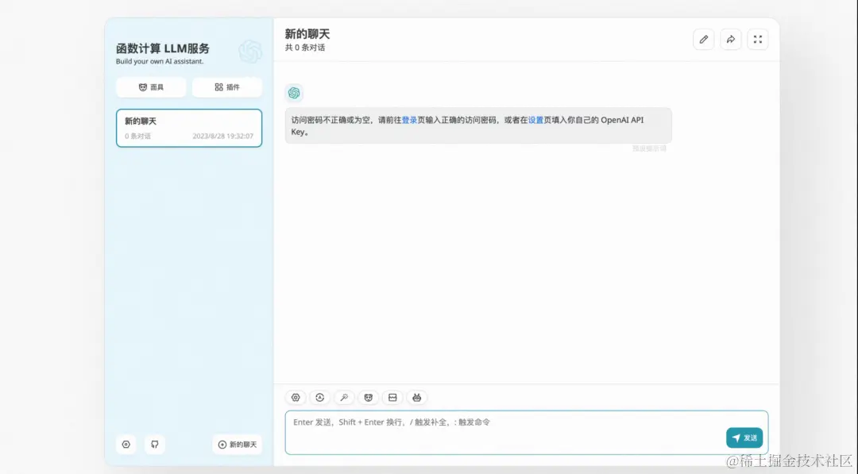Open the GitHub repository icon in the sidebar
This screenshot has width=858, height=474.
155,445
